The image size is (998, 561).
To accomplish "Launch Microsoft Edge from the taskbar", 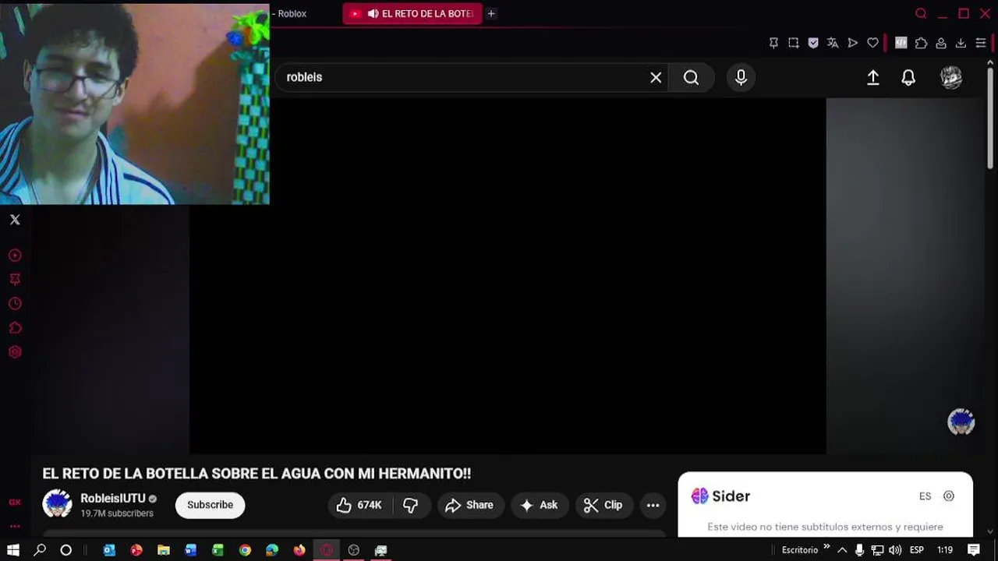I will [x=272, y=550].
